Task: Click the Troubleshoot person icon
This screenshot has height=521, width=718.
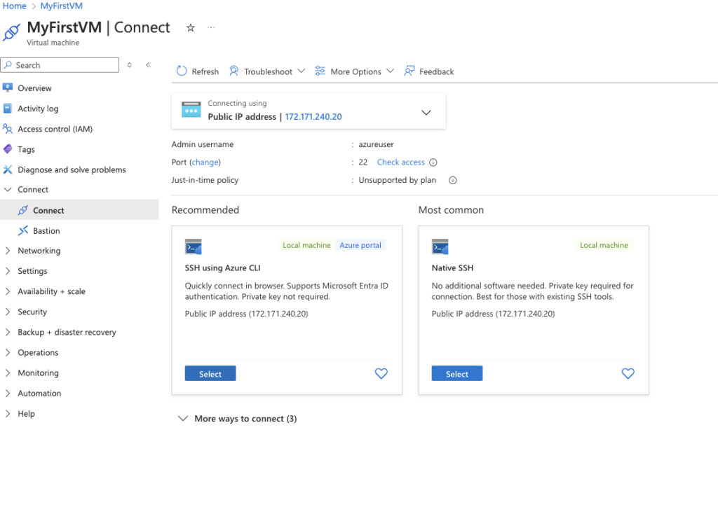Action: [233, 71]
